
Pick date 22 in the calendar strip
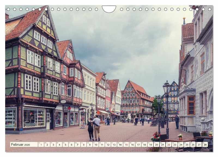[168, 144]
